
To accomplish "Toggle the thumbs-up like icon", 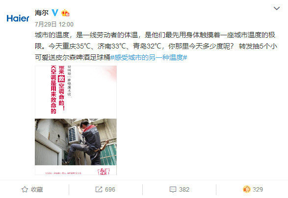I will (247, 189).
